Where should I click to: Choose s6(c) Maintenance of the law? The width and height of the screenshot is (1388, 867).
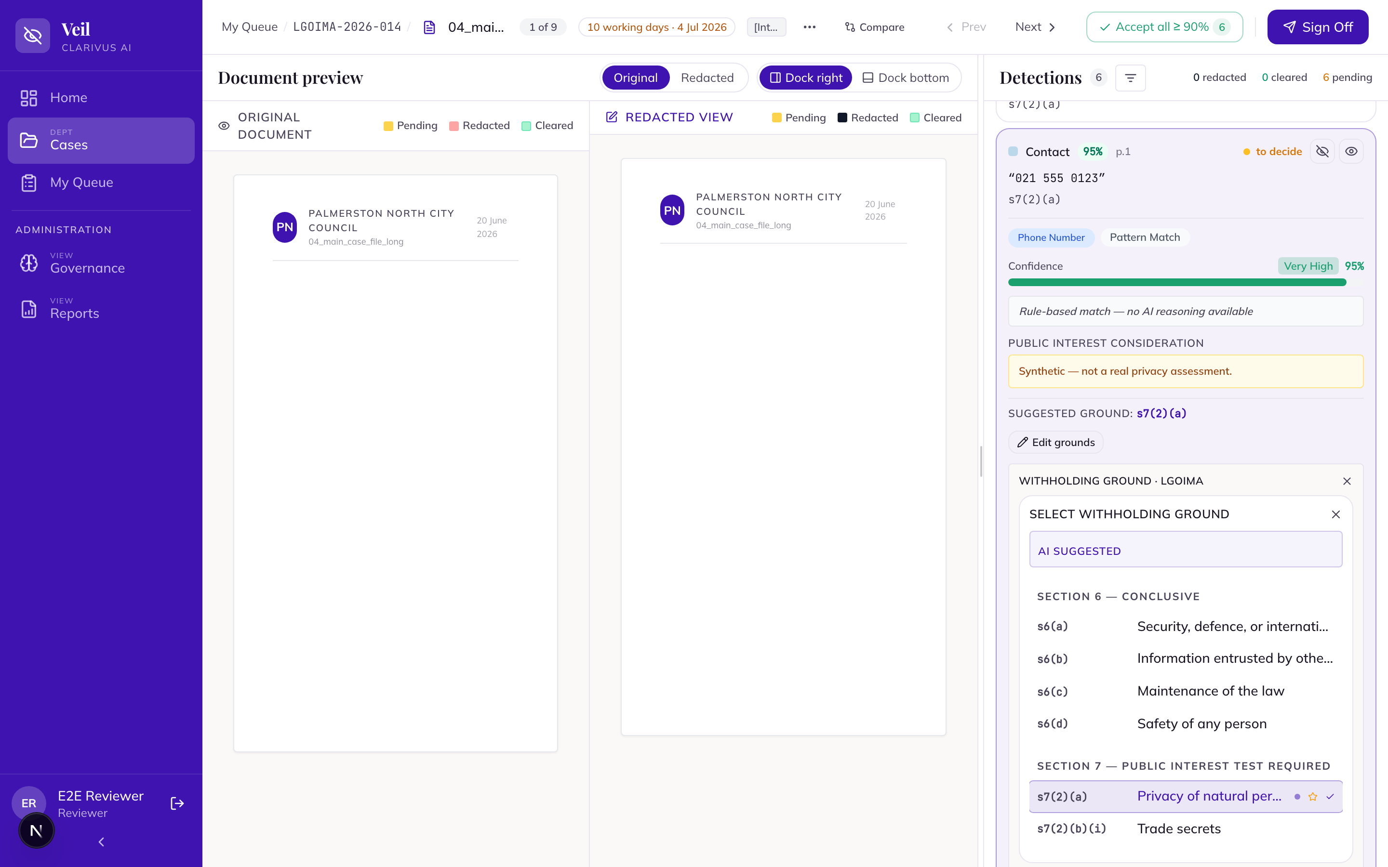point(1186,691)
